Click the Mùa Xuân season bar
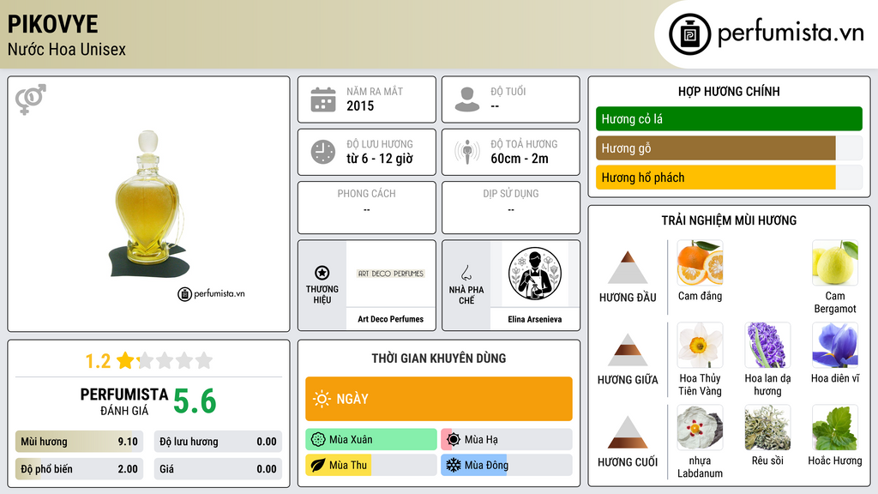 (371, 440)
